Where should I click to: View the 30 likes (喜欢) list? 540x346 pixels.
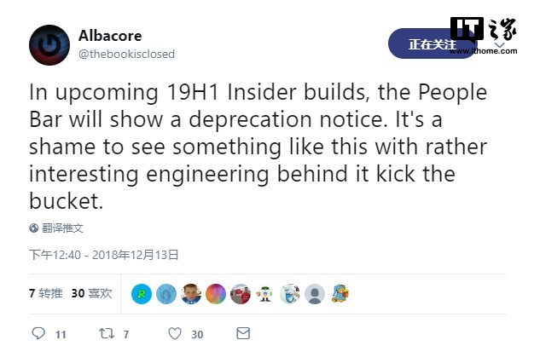tap(91, 293)
